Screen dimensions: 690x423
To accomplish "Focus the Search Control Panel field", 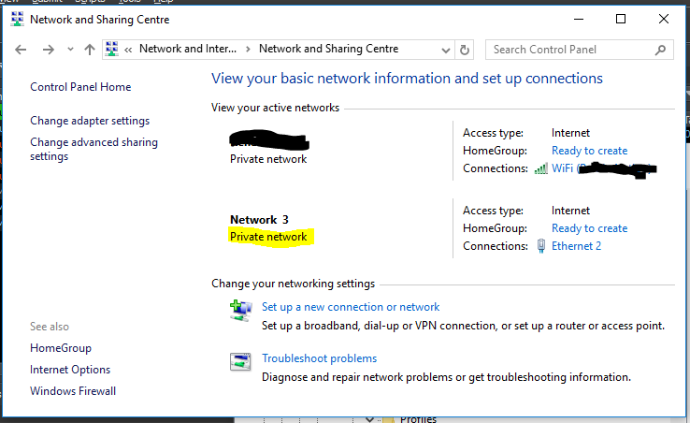I will (x=570, y=50).
